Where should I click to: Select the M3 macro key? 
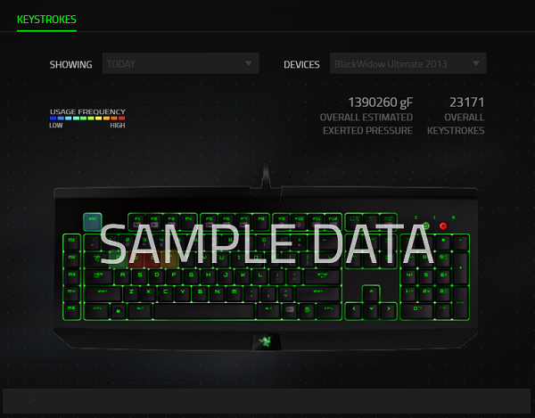[71, 277]
